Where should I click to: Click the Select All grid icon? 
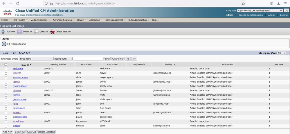(x=20, y=32)
